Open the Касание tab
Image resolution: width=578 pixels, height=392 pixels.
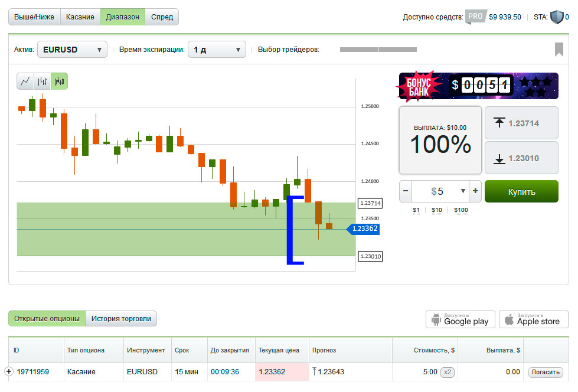click(80, 17)
